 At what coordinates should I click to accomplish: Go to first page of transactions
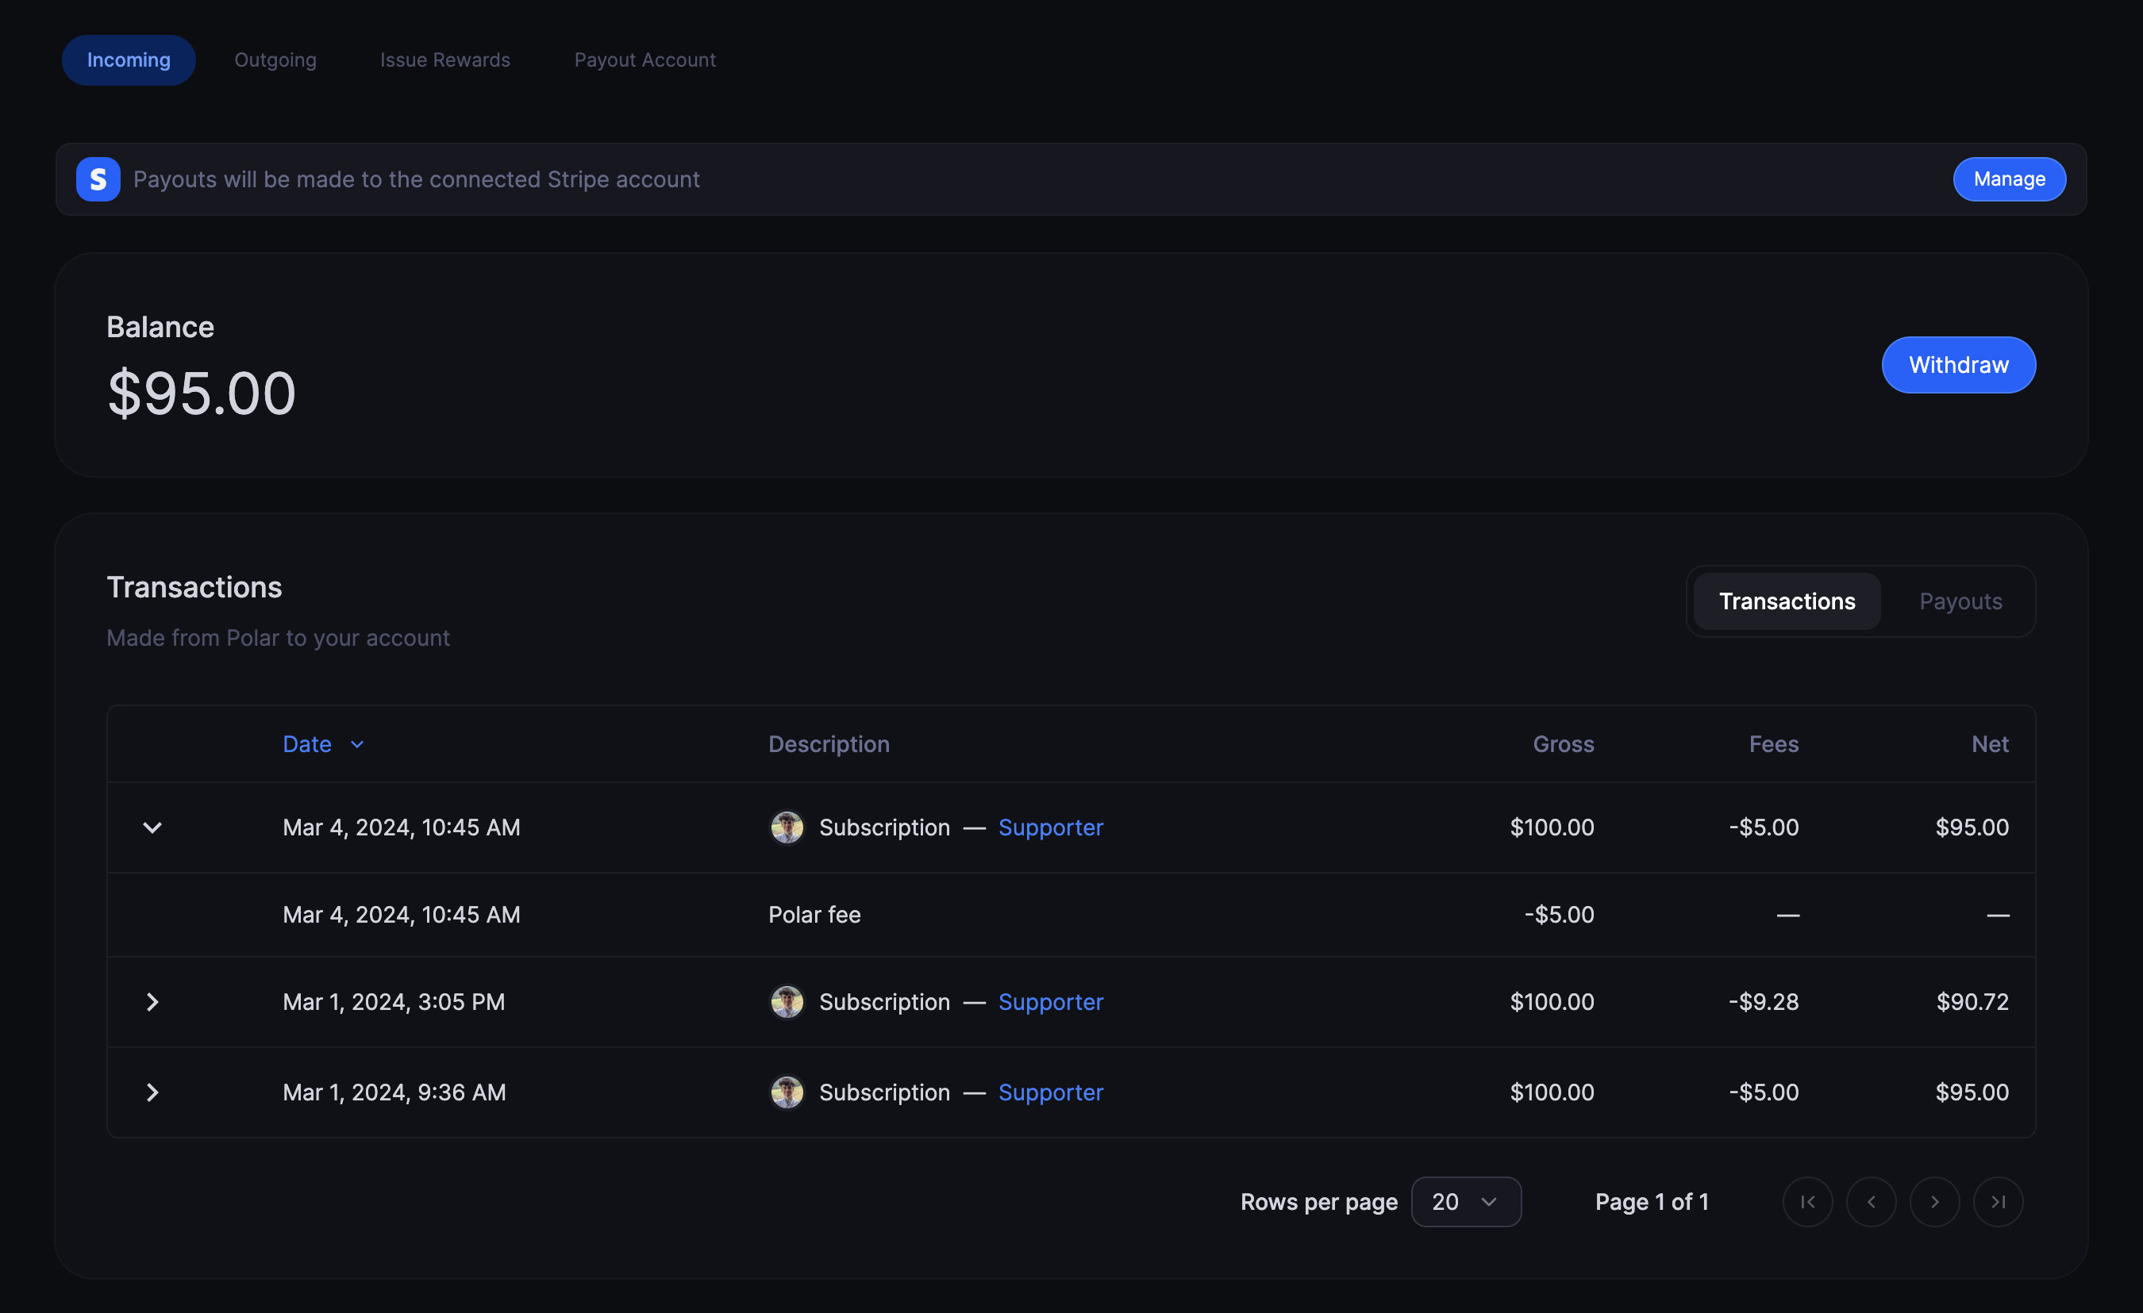click(x=1807, y=1202)
